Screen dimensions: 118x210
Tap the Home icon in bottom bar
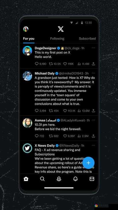coord(26,179)
